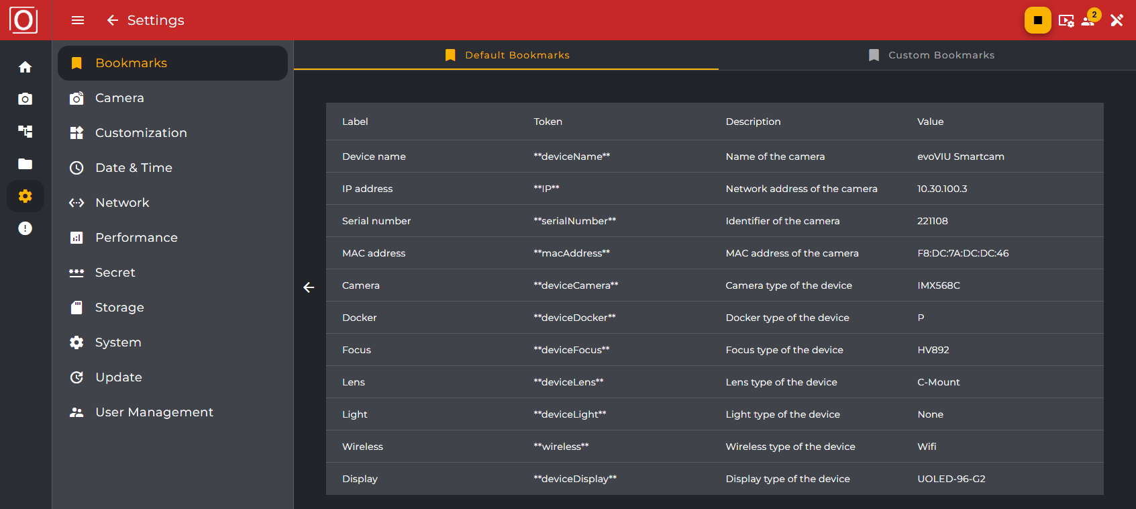Screen dimensions: 1136x509
Task: Click the crossed pencil and ruler icon
Action: (1117, 20)
